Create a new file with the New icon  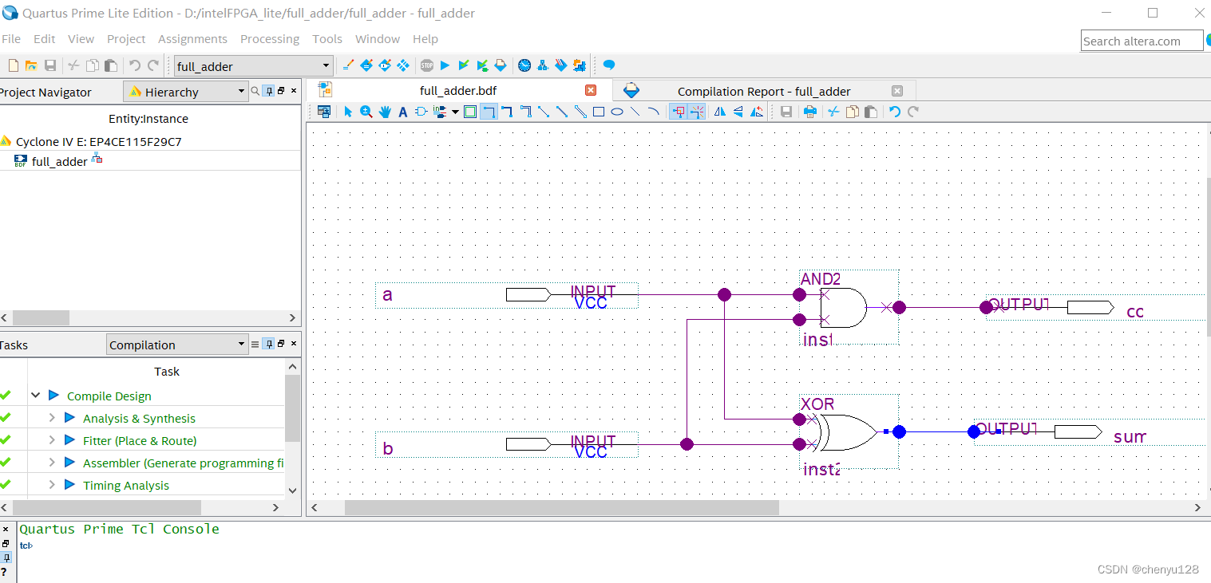[x=13, y=65]
